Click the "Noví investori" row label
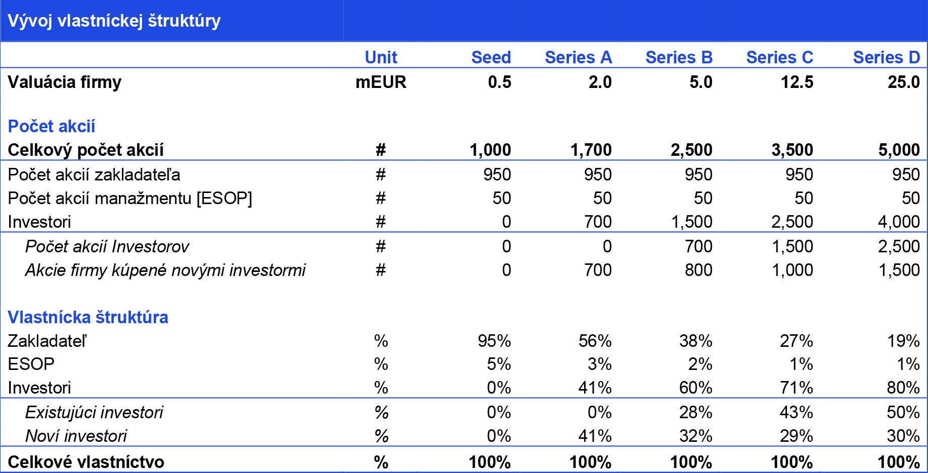This screenshot has width=928, height=473. (x=76, y=436)
